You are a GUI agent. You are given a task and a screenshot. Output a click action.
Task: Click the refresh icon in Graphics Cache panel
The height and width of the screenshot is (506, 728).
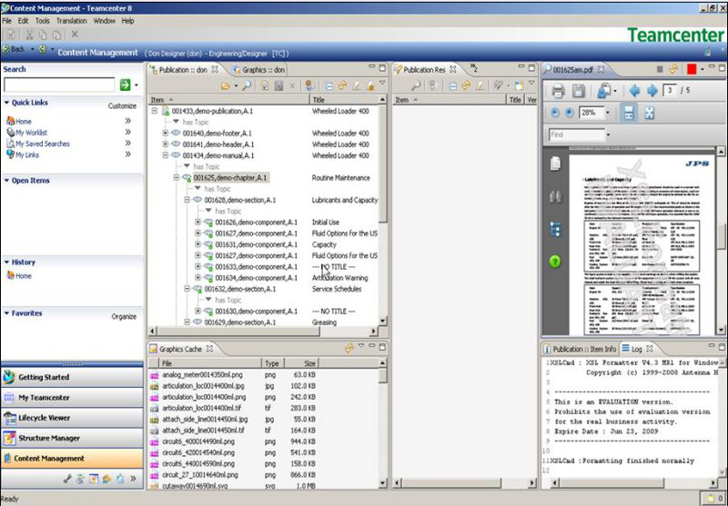tap(349, 348)
